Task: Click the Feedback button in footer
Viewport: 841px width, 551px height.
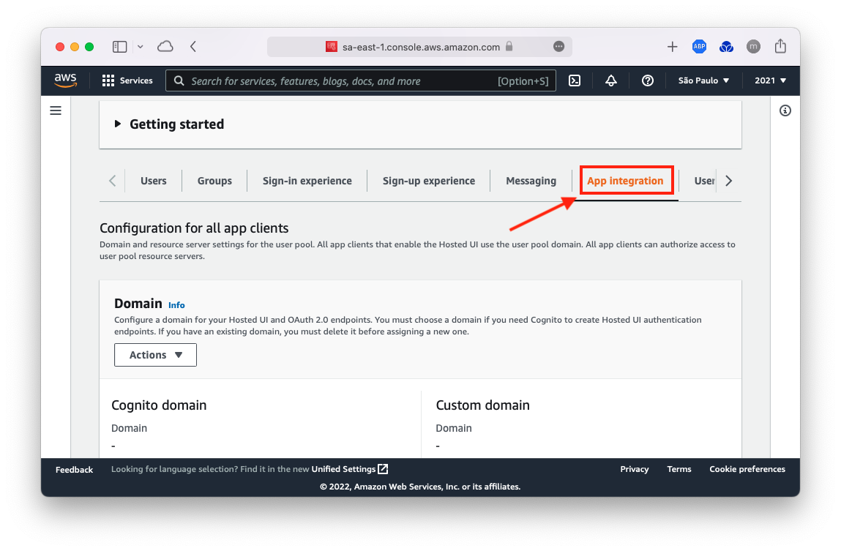Action: pyautogui.click(x=74, y=470)
